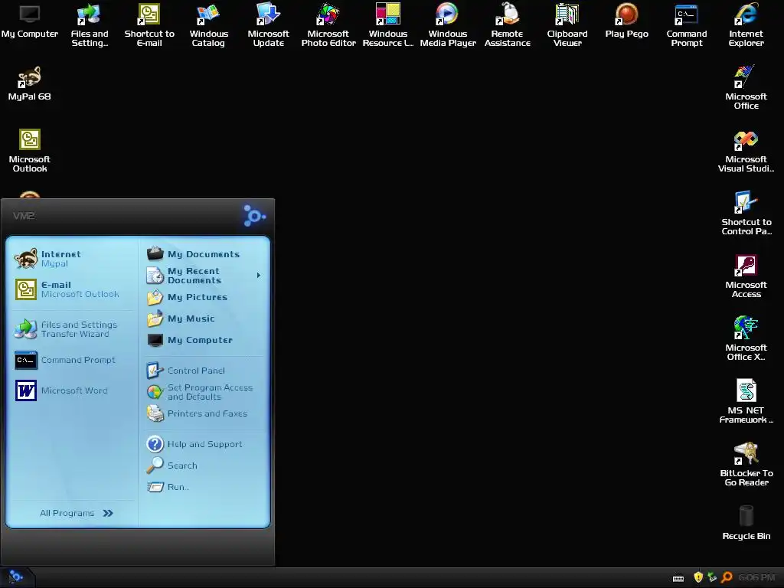784x588 pixels.
Task: Launch Files and Settings Transfer Wizard entry
Action: pos(73,329)
